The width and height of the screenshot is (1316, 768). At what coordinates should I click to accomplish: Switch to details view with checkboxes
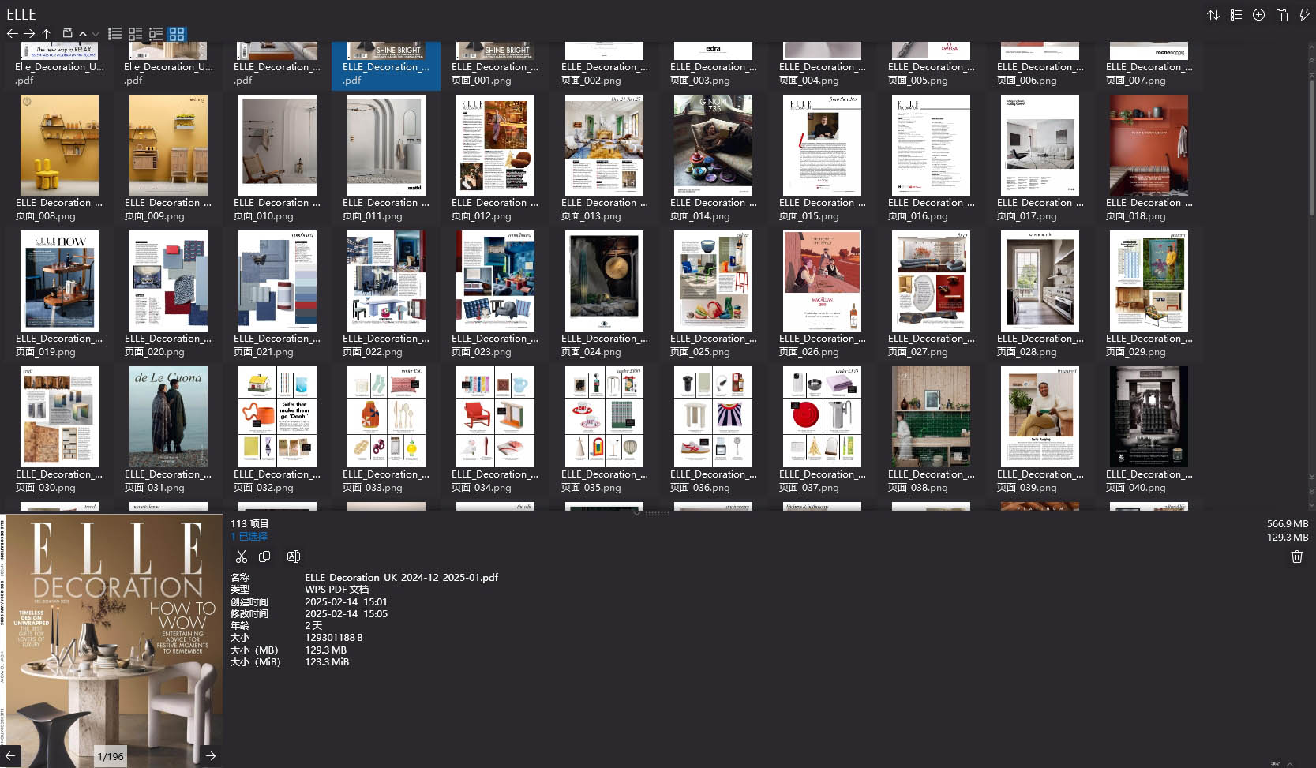click(136, 34)
